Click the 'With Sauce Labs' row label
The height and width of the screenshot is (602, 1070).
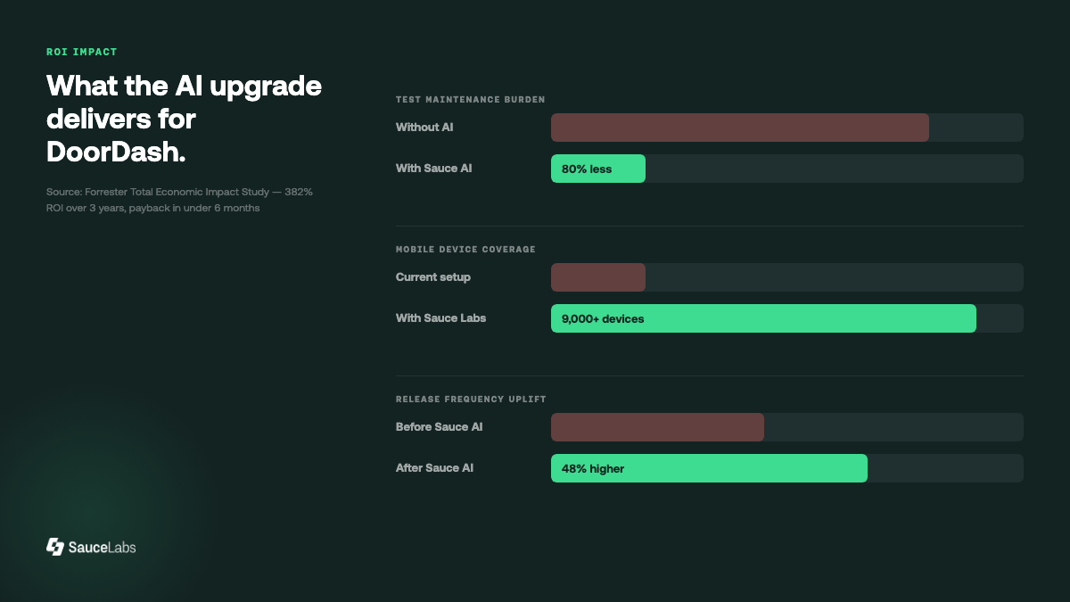pos(441,318)
